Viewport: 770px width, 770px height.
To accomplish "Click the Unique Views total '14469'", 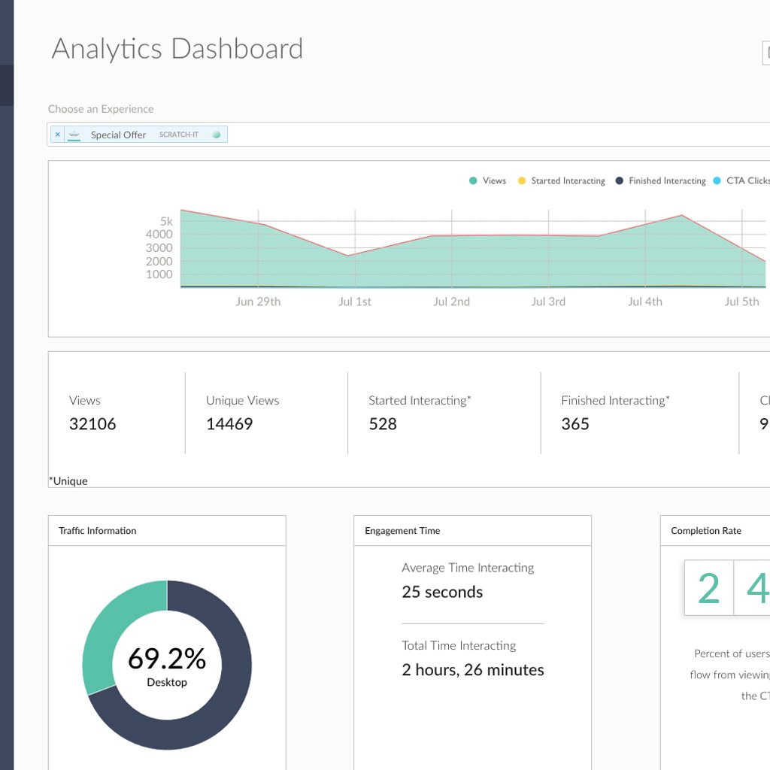I will coord(229,424).
